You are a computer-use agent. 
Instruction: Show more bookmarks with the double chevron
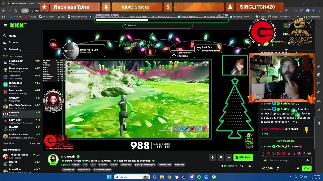[x=298, y=17]
